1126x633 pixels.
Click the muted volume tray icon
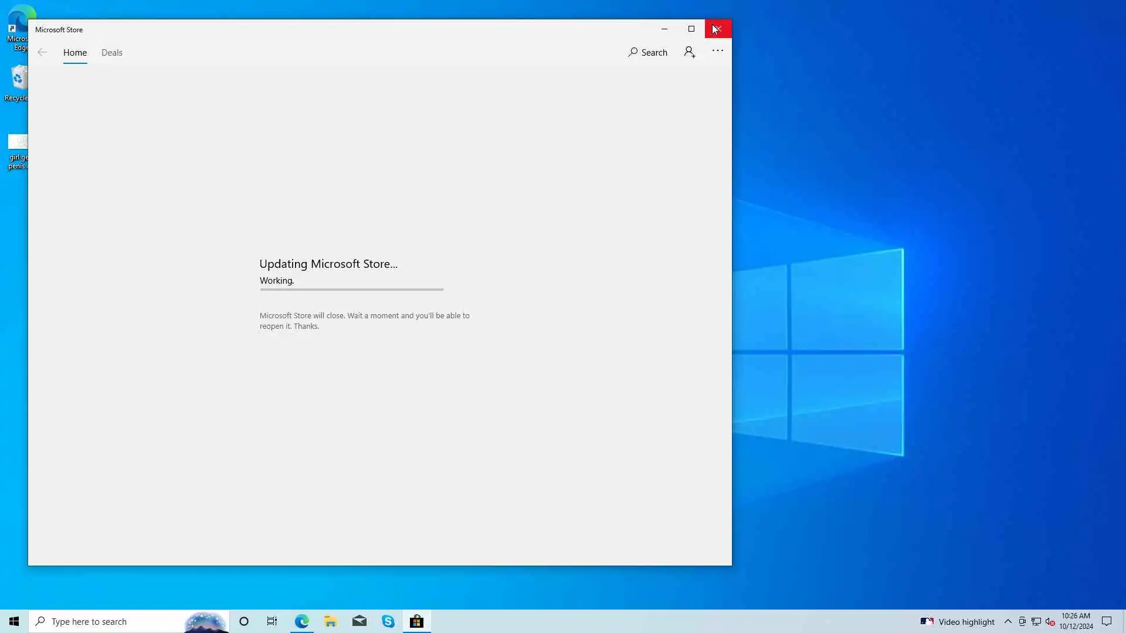pos(1050,621)
